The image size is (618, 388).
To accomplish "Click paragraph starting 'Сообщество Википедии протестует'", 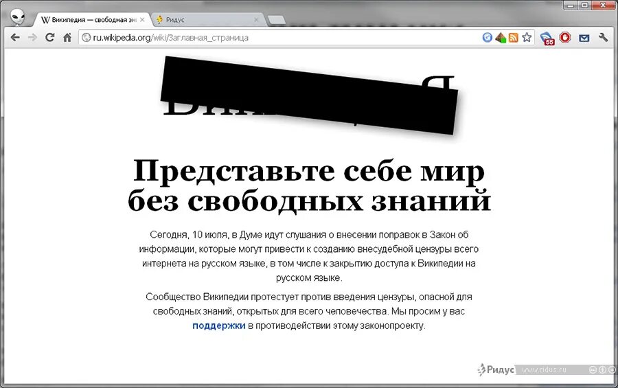I will [309, 311].
